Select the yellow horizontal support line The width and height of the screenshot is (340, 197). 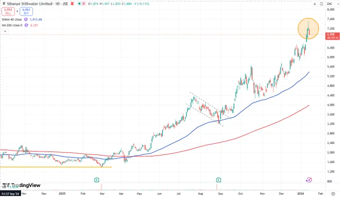click(56, 167)
